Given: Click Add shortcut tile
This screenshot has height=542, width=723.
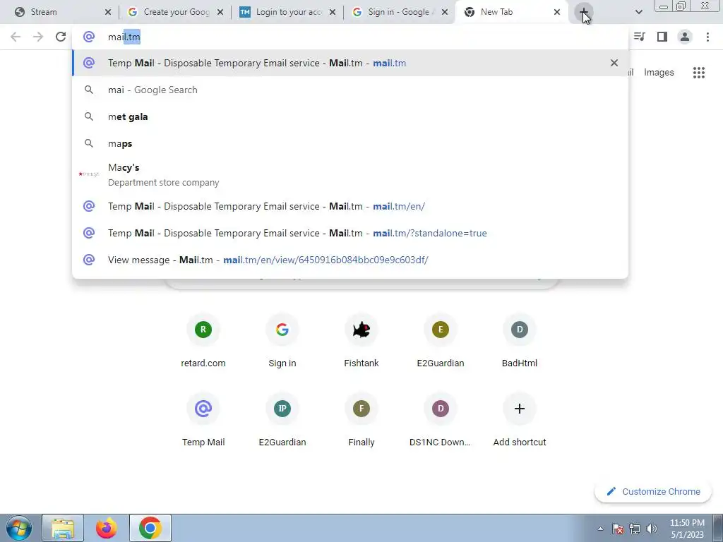Looking at the screenshot, I should tap(520, 421).
